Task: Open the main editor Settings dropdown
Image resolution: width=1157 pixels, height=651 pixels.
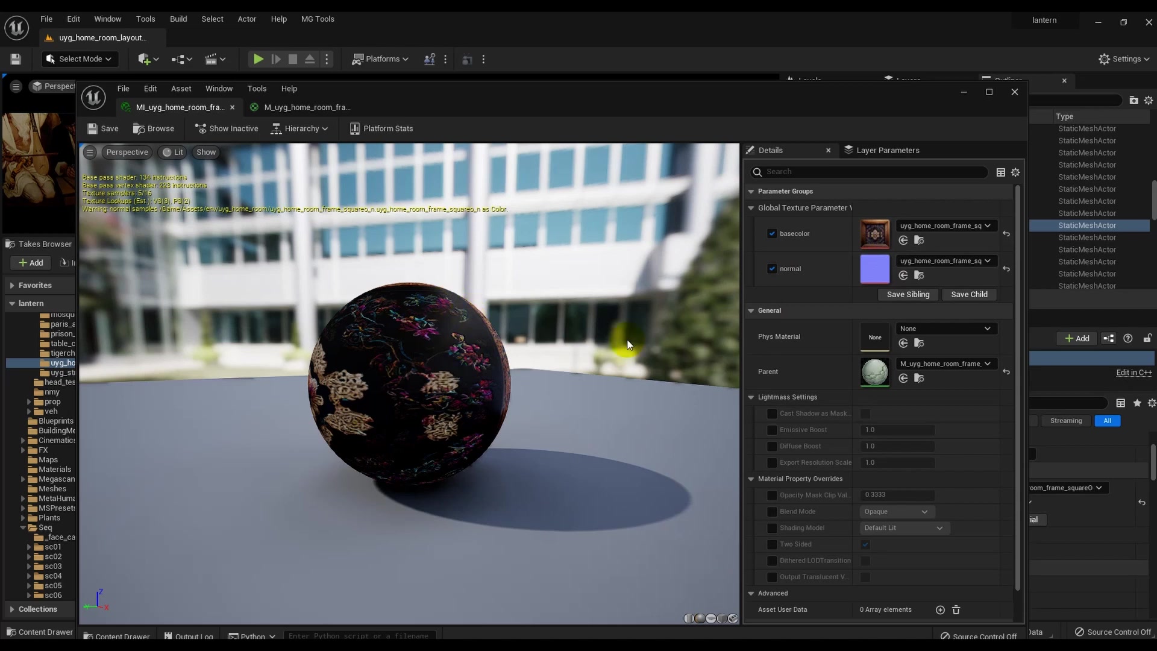Action: click(1124, 59)
